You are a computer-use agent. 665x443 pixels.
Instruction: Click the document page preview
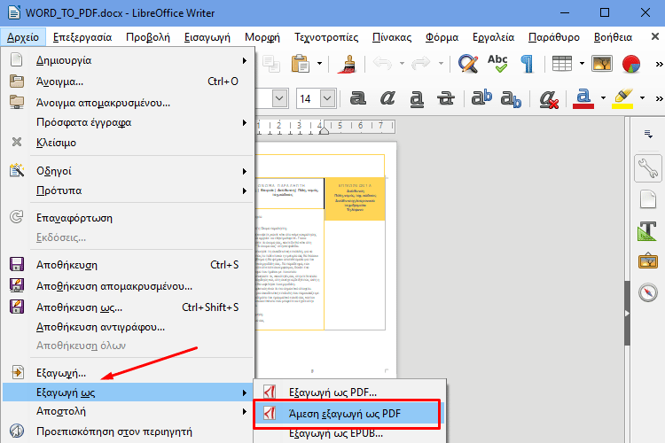pyautogui.click(x=325, y=259)
